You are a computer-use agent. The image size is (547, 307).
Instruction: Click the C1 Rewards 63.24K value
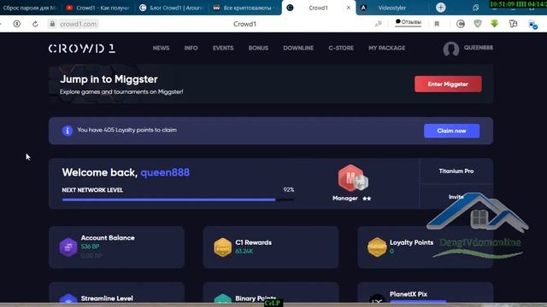(x=244, y=251)
